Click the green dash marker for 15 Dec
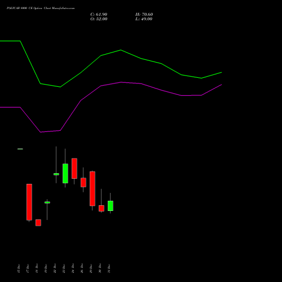 pos(20,149)
